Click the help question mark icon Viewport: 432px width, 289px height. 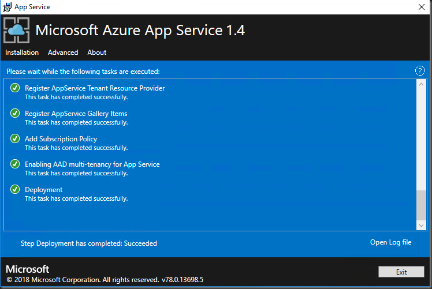(420, 71)
